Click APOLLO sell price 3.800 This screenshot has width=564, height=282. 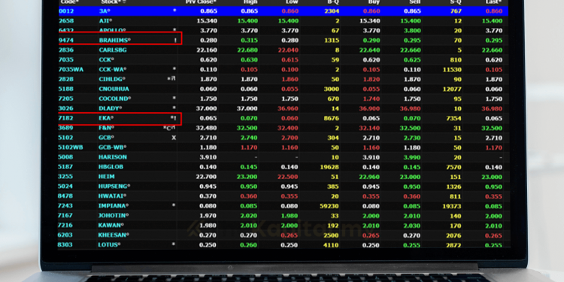pyautogui.click(x=412, y=31)
